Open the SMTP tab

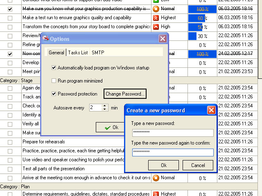(98, 53)
